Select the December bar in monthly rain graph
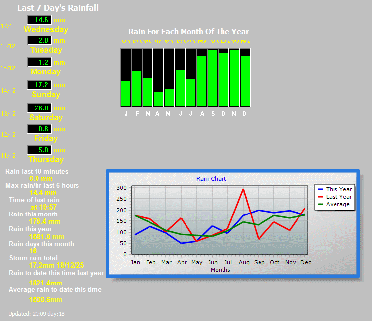Screen dimensions: 372x321 point(245,80)
